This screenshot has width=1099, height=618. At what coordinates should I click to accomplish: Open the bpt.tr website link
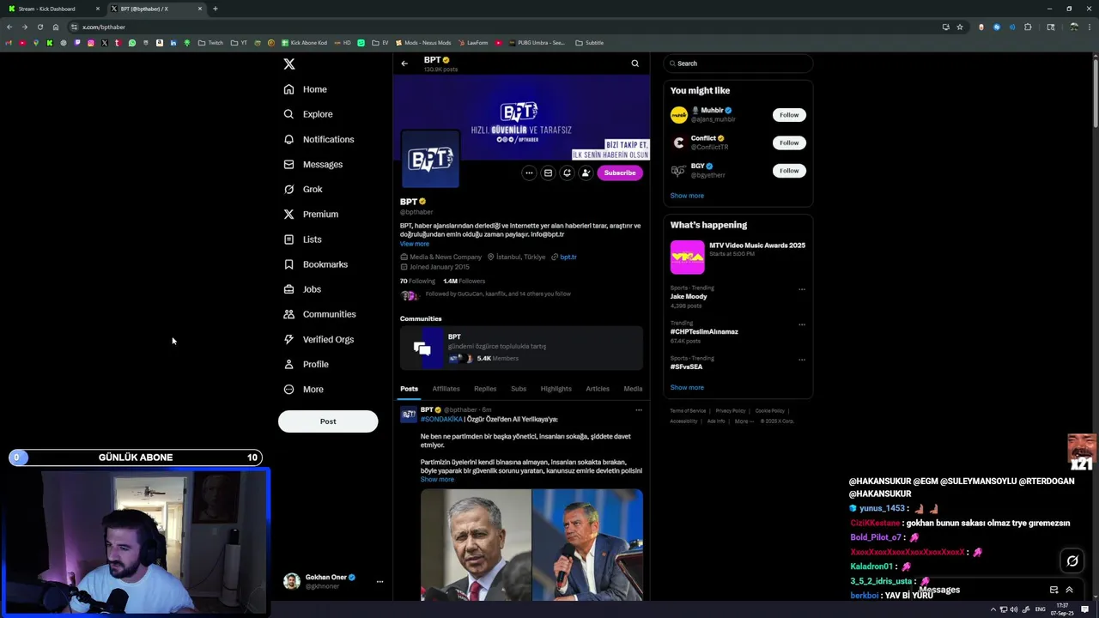(568, 257)
